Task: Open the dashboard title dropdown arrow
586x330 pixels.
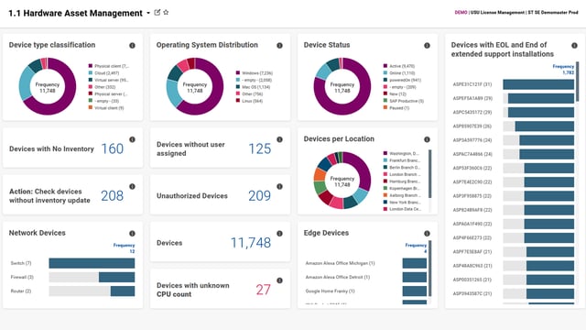Action: click(x=148, y=13)
